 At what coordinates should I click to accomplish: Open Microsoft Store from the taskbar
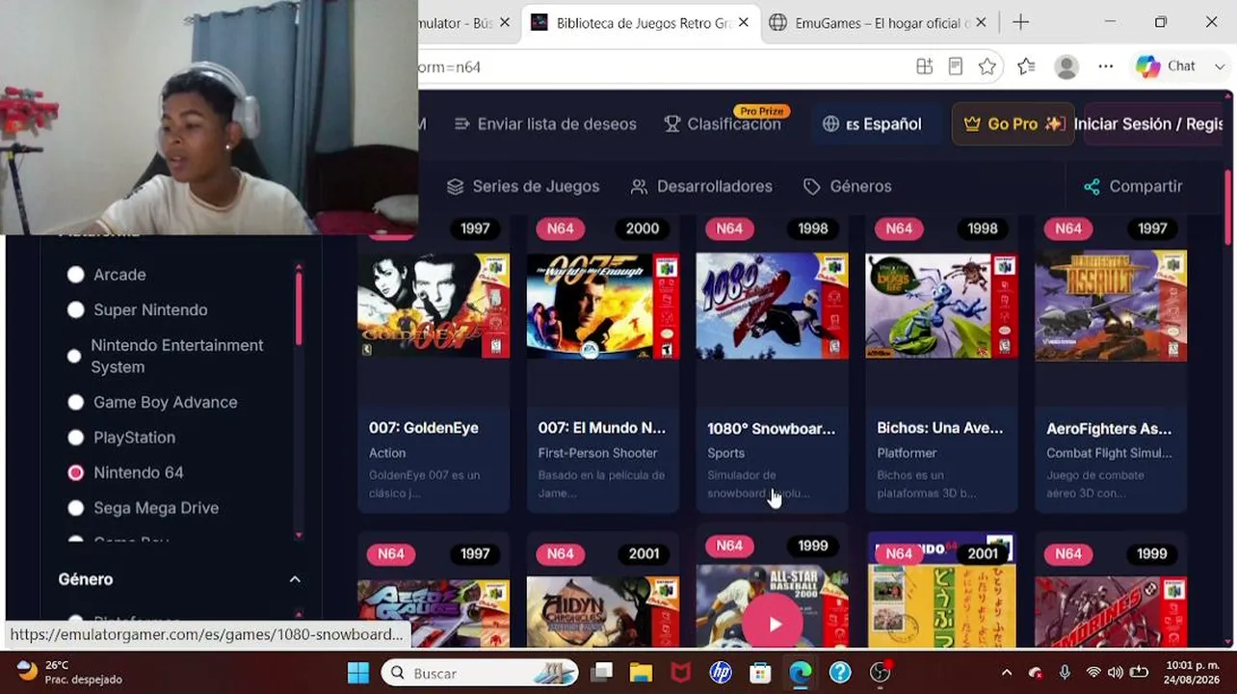[760, 673]
